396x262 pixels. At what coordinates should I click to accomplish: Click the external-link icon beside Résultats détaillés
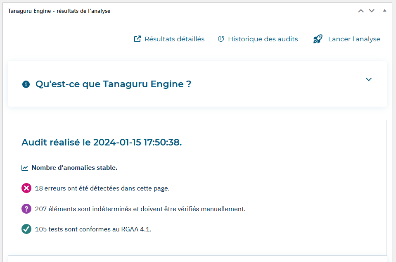tap(138, 39)
